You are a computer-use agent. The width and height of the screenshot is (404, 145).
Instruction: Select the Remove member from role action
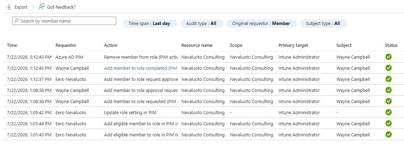click(x=141, y=57)
